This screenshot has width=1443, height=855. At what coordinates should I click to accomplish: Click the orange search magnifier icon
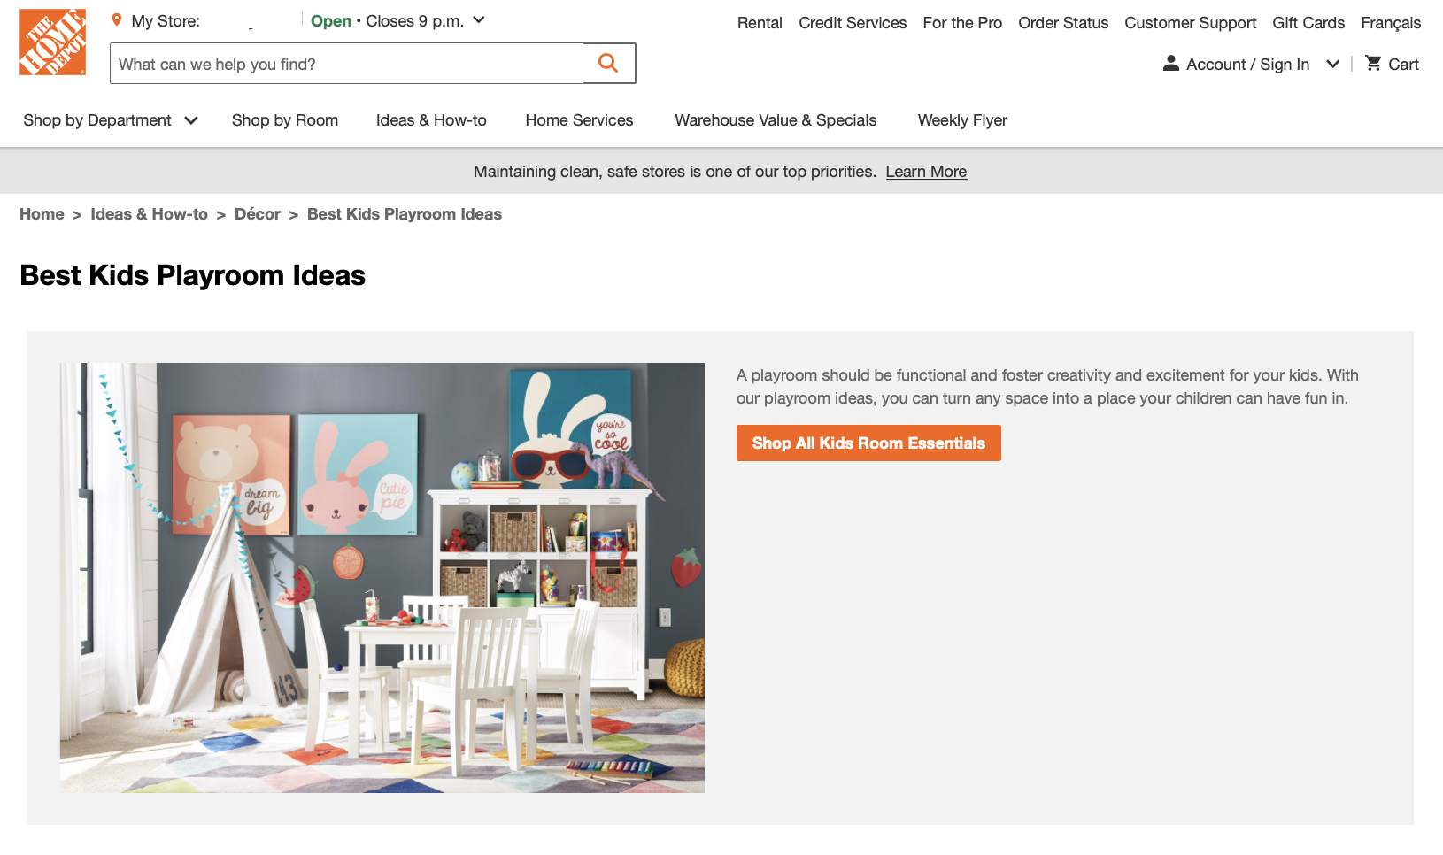tap(608, 63)
